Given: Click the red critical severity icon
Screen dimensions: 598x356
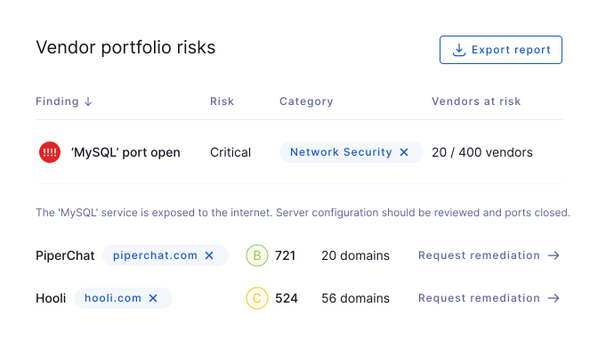Looking at the screenshot, I should [x=50, y=152].
